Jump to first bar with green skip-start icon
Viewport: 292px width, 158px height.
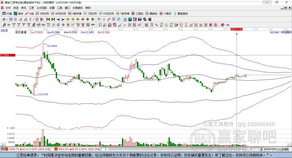[48, 19]
